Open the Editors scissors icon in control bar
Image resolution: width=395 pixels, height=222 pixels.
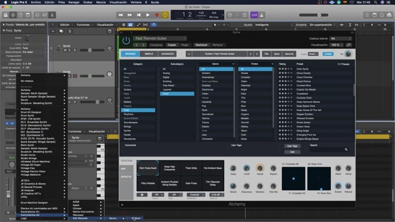[52, 15]
